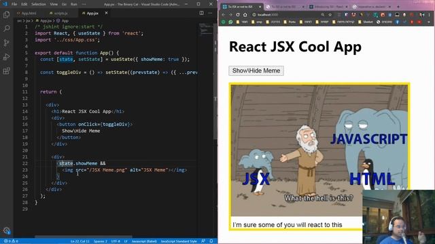Open the Manage gear in VS Code
Screen dimensions: 435x244
pyautogui.click(x=7, y=230)
